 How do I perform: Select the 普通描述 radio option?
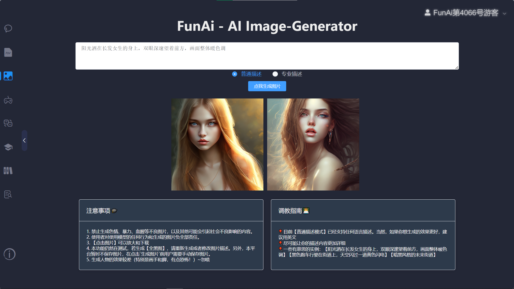(x=235, y=74)
